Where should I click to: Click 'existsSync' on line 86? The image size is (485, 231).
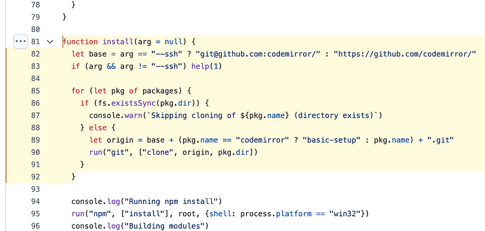134,103
